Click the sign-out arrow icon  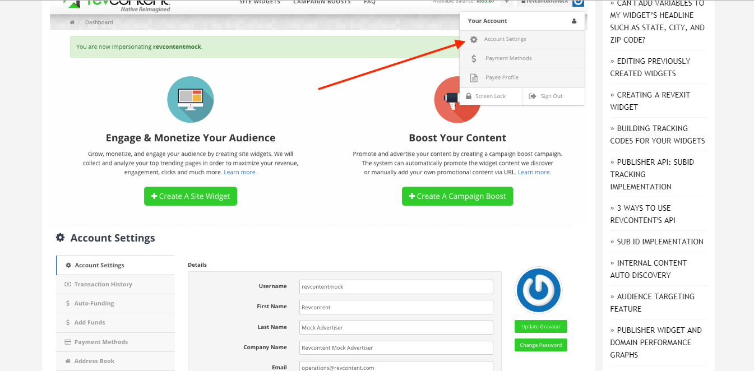tap(533, 96)
